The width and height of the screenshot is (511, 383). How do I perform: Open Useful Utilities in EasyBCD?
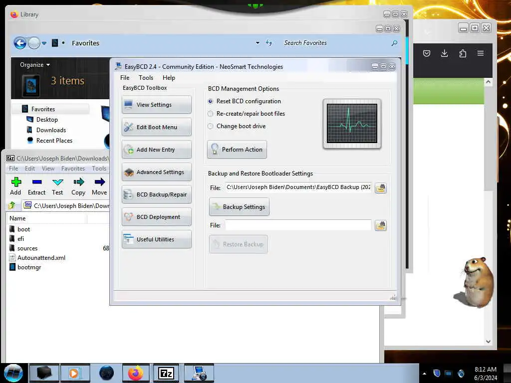(156, 239)
